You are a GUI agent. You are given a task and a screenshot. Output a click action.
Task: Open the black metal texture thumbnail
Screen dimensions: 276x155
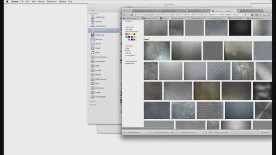[x=240, y=28]
